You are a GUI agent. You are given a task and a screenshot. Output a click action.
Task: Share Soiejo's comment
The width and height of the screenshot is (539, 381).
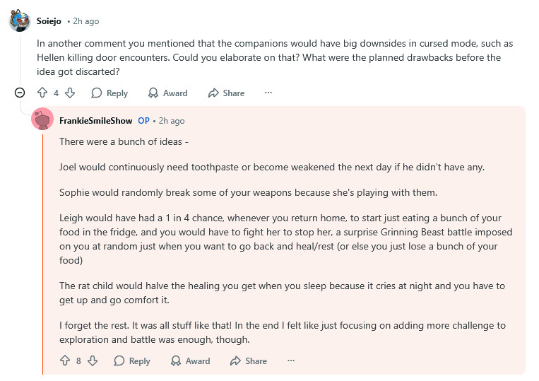226,93
